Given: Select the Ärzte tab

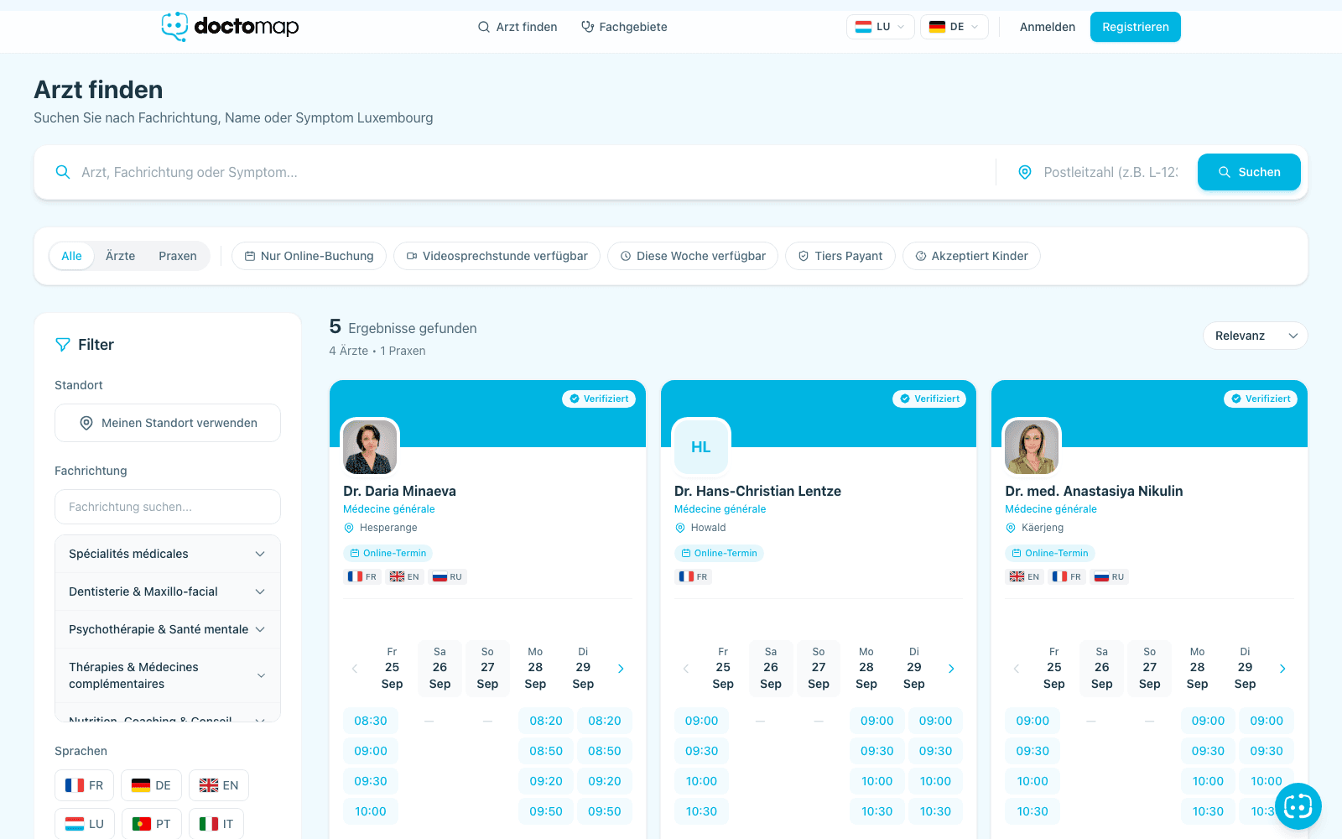Looking at the screenshot, I should [x=121, y=256].
